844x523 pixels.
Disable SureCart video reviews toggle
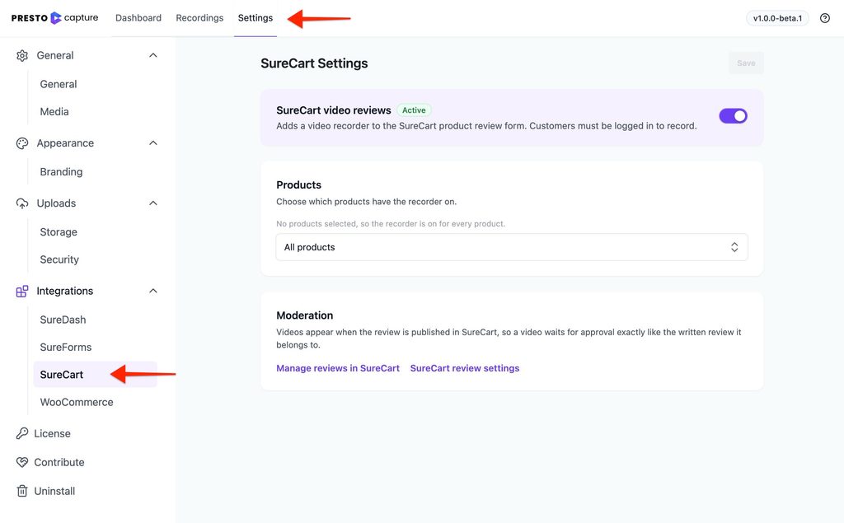pyautogui.click(x=733, y=115)
